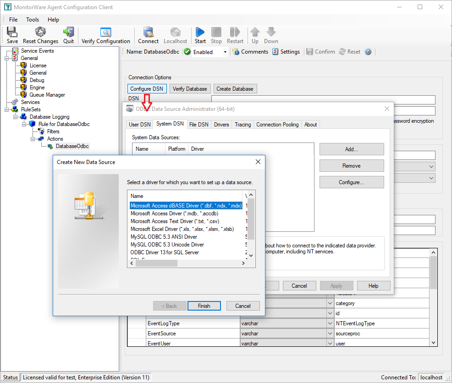Open the blue help icon
The height and width of the screenshot is (383, 452).
(x=368, y=52)
